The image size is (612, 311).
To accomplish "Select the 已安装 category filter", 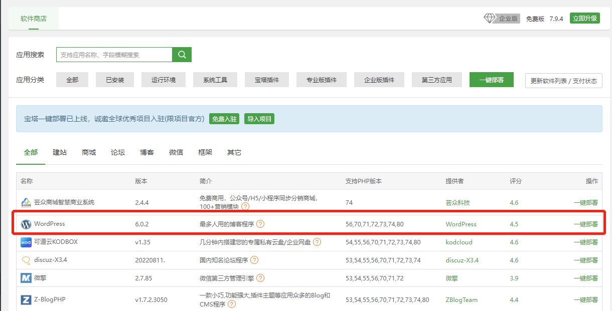I will 115,80.
